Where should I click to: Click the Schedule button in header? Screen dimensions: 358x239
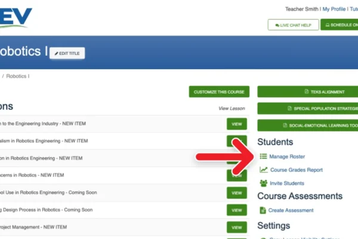340,24
